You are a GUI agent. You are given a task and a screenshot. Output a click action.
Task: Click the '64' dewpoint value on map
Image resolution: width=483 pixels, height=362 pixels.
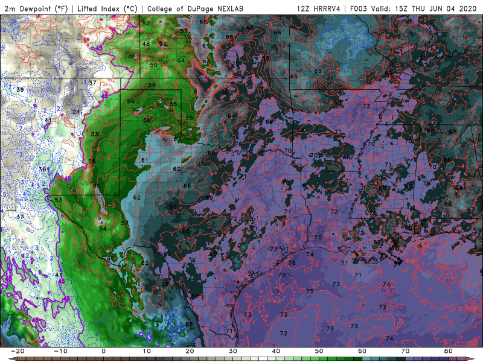[231, 116]
